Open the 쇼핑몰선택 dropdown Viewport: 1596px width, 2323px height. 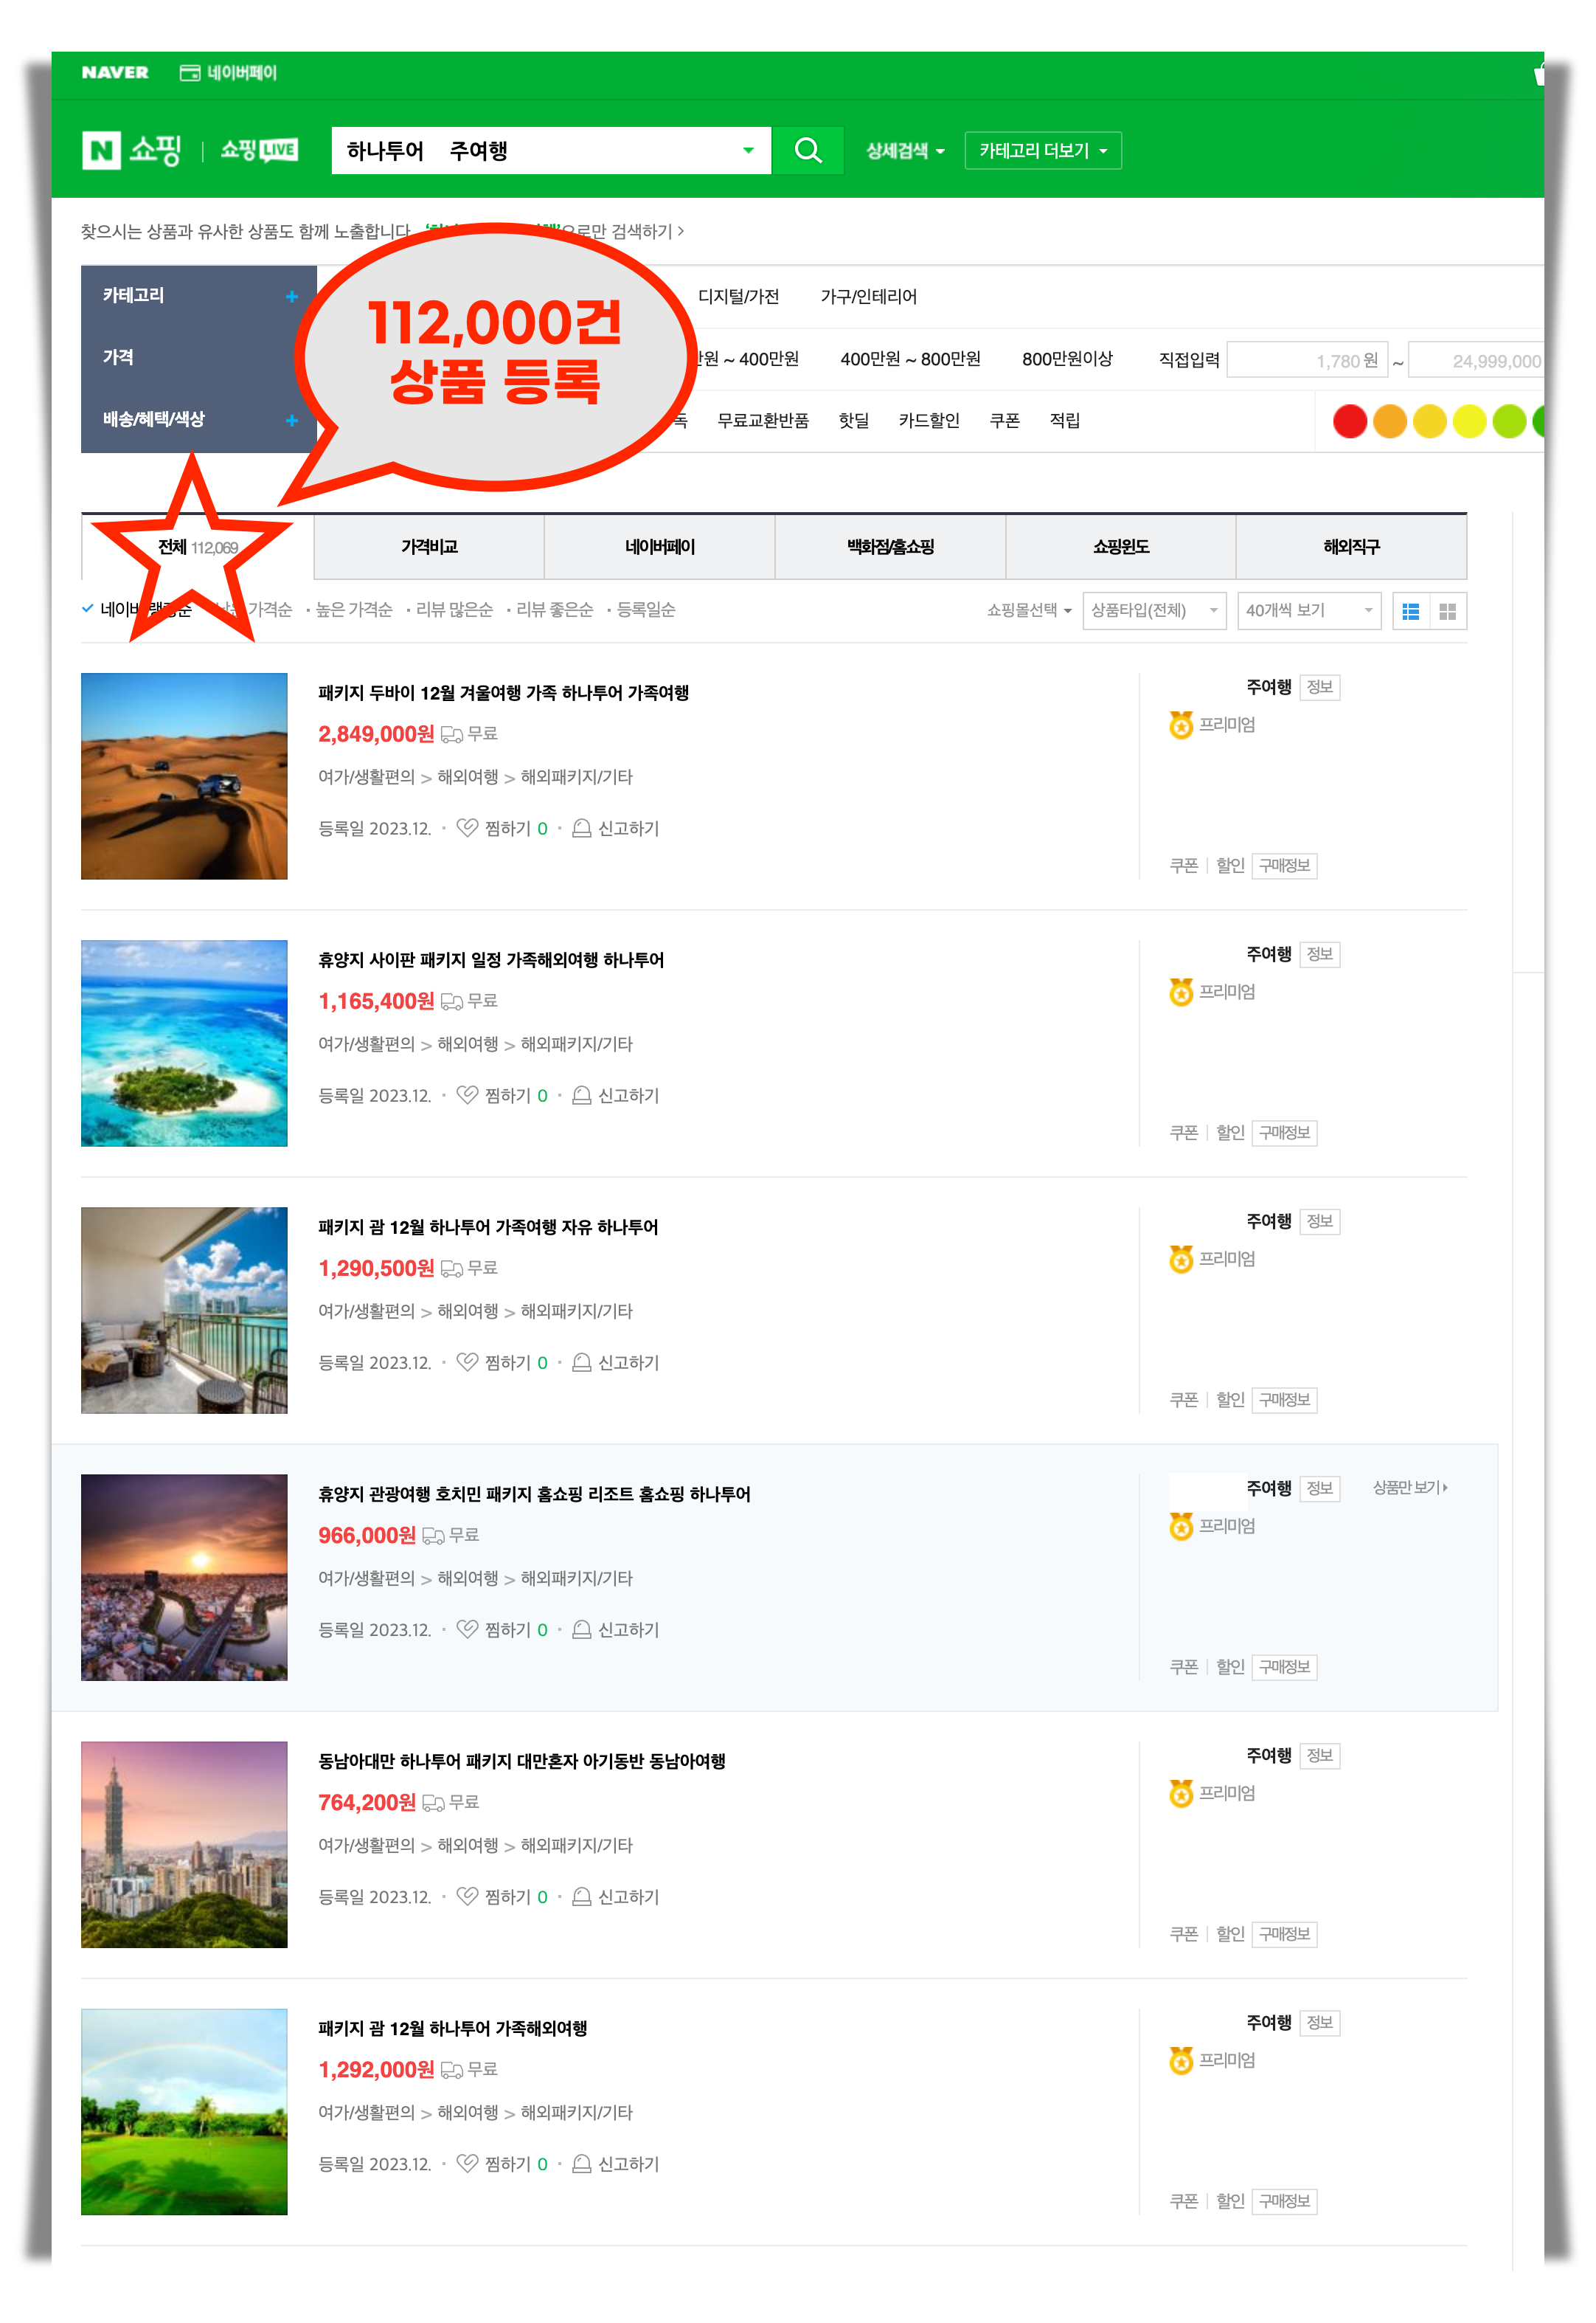tap(1029, 610)
